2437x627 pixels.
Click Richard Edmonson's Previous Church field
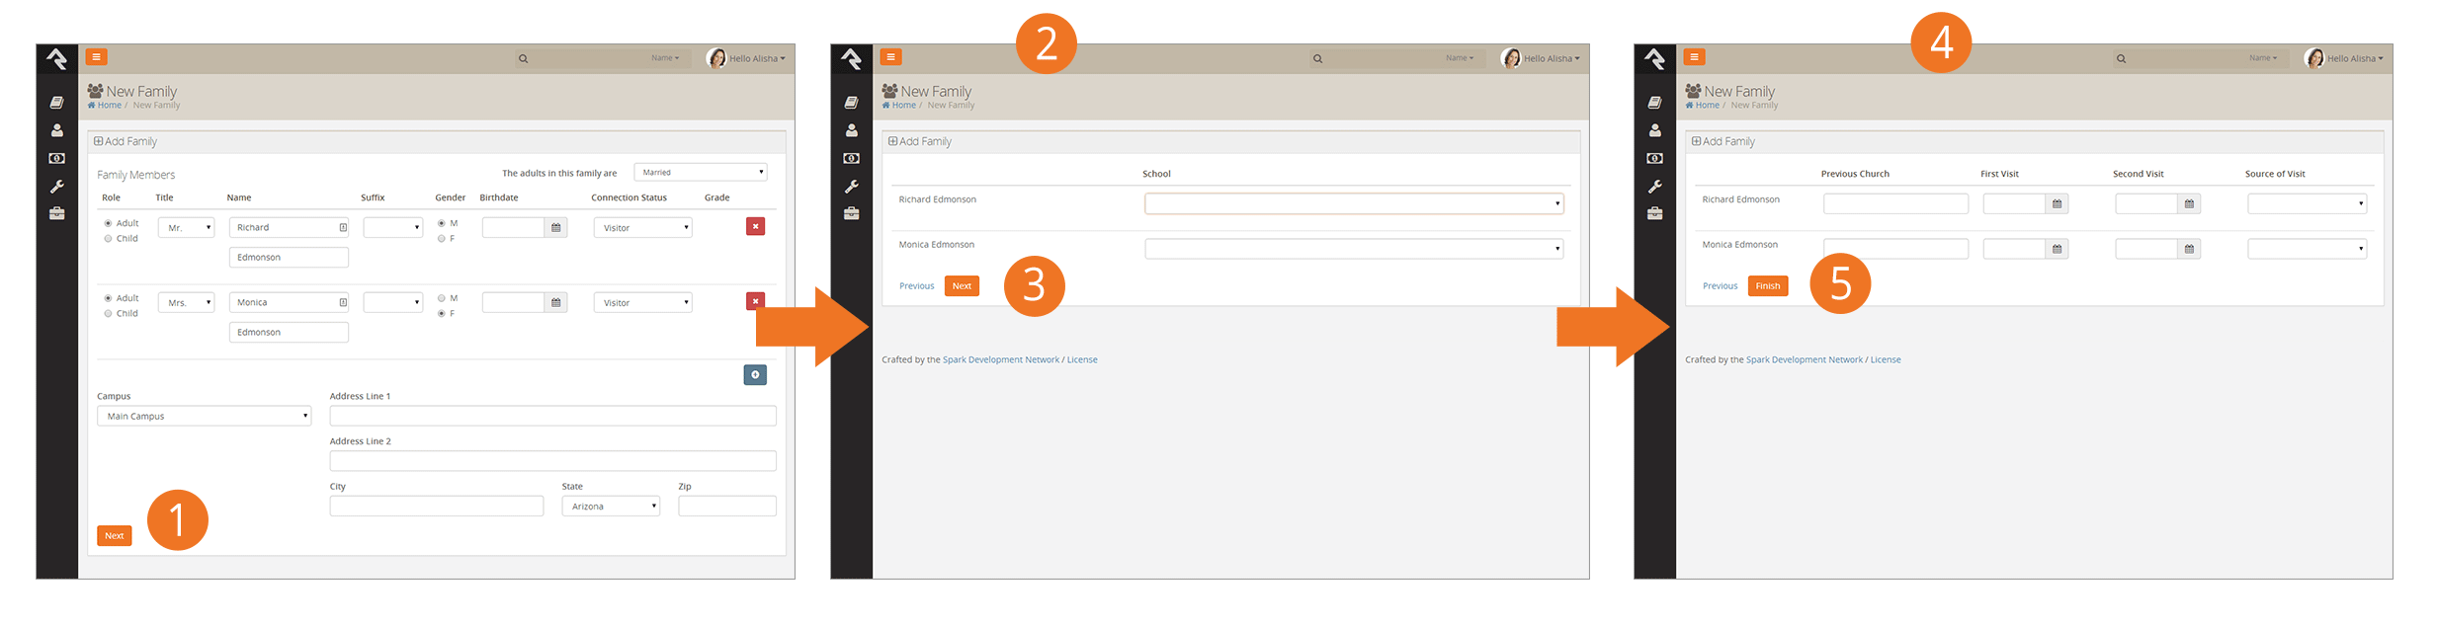[x=1896, y=204]
